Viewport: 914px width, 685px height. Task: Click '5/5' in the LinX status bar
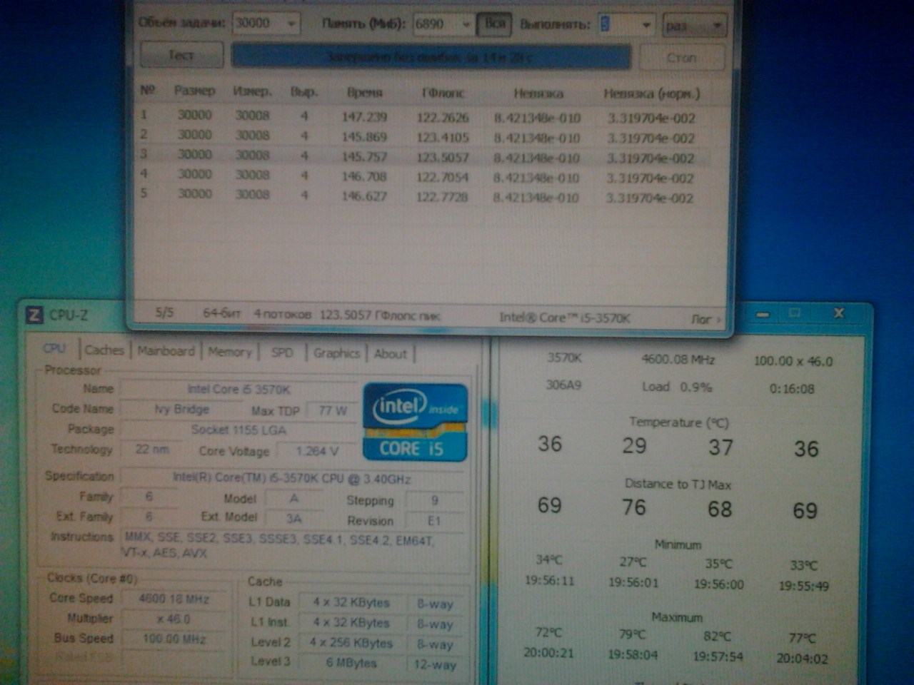coord(164,313)
